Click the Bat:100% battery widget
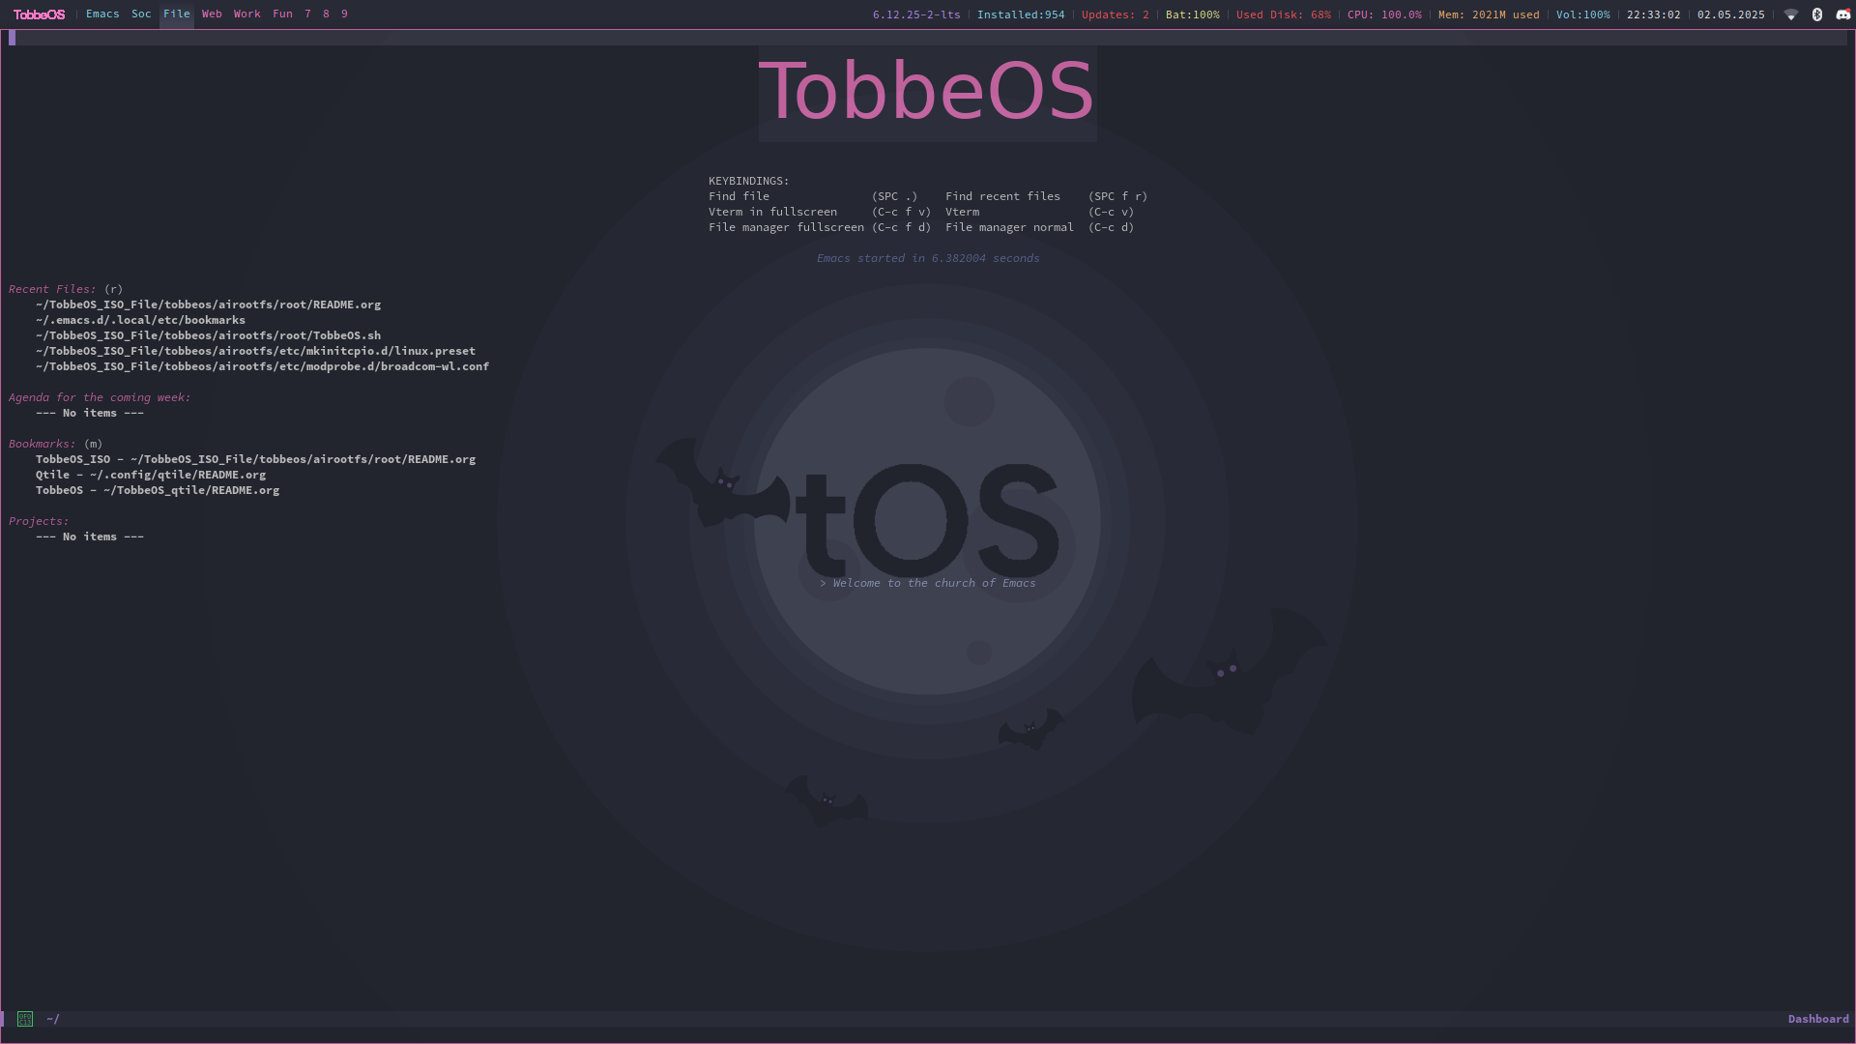1856x1044 pixels. coord(1193,15)
